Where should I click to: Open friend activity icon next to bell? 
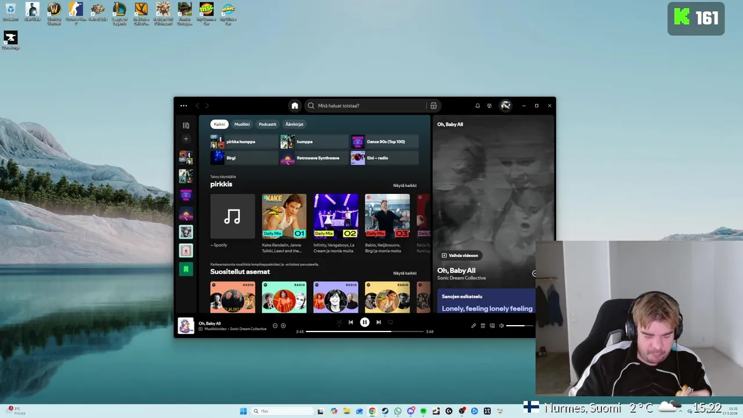[489, 106]
